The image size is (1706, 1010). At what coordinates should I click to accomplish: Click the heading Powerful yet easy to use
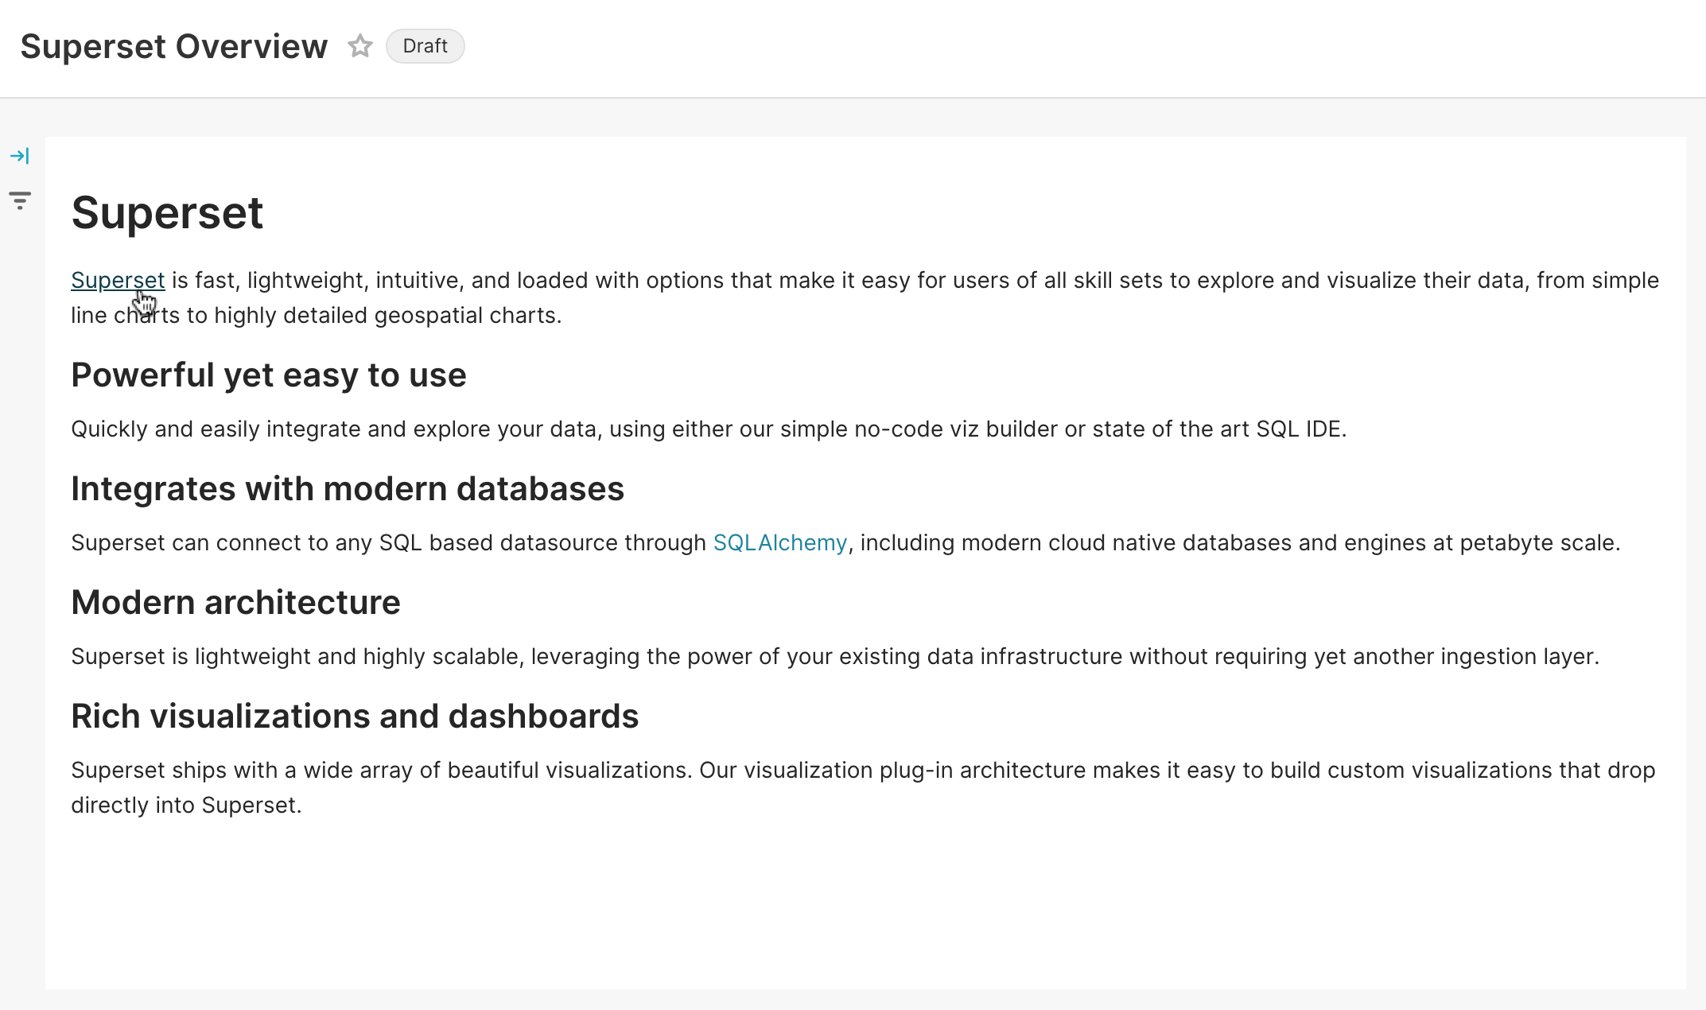(x=269, y=375)
